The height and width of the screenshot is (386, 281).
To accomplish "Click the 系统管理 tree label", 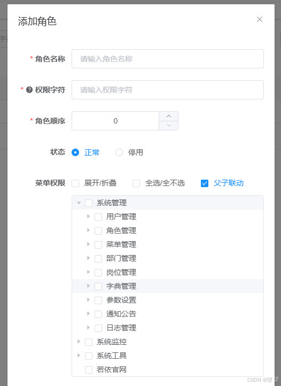I will [112, 203].
